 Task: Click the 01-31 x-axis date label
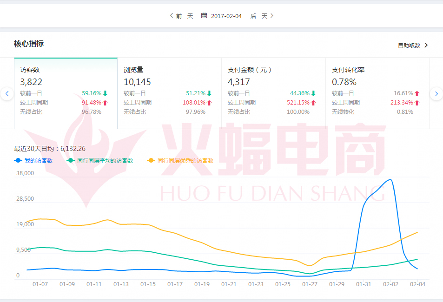pyautogui.click(x=364, y=284)
